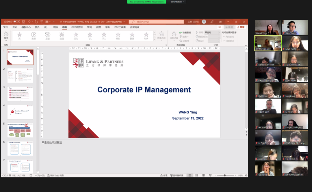Select slide 5 thumbnail
312x192 pixels.
[x=20, y=130]
